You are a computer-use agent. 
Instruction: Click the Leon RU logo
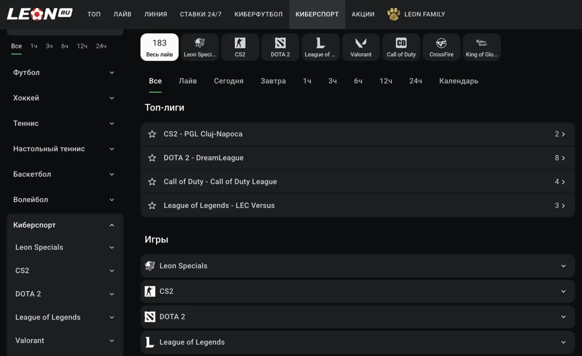click(x=39, y=14)
